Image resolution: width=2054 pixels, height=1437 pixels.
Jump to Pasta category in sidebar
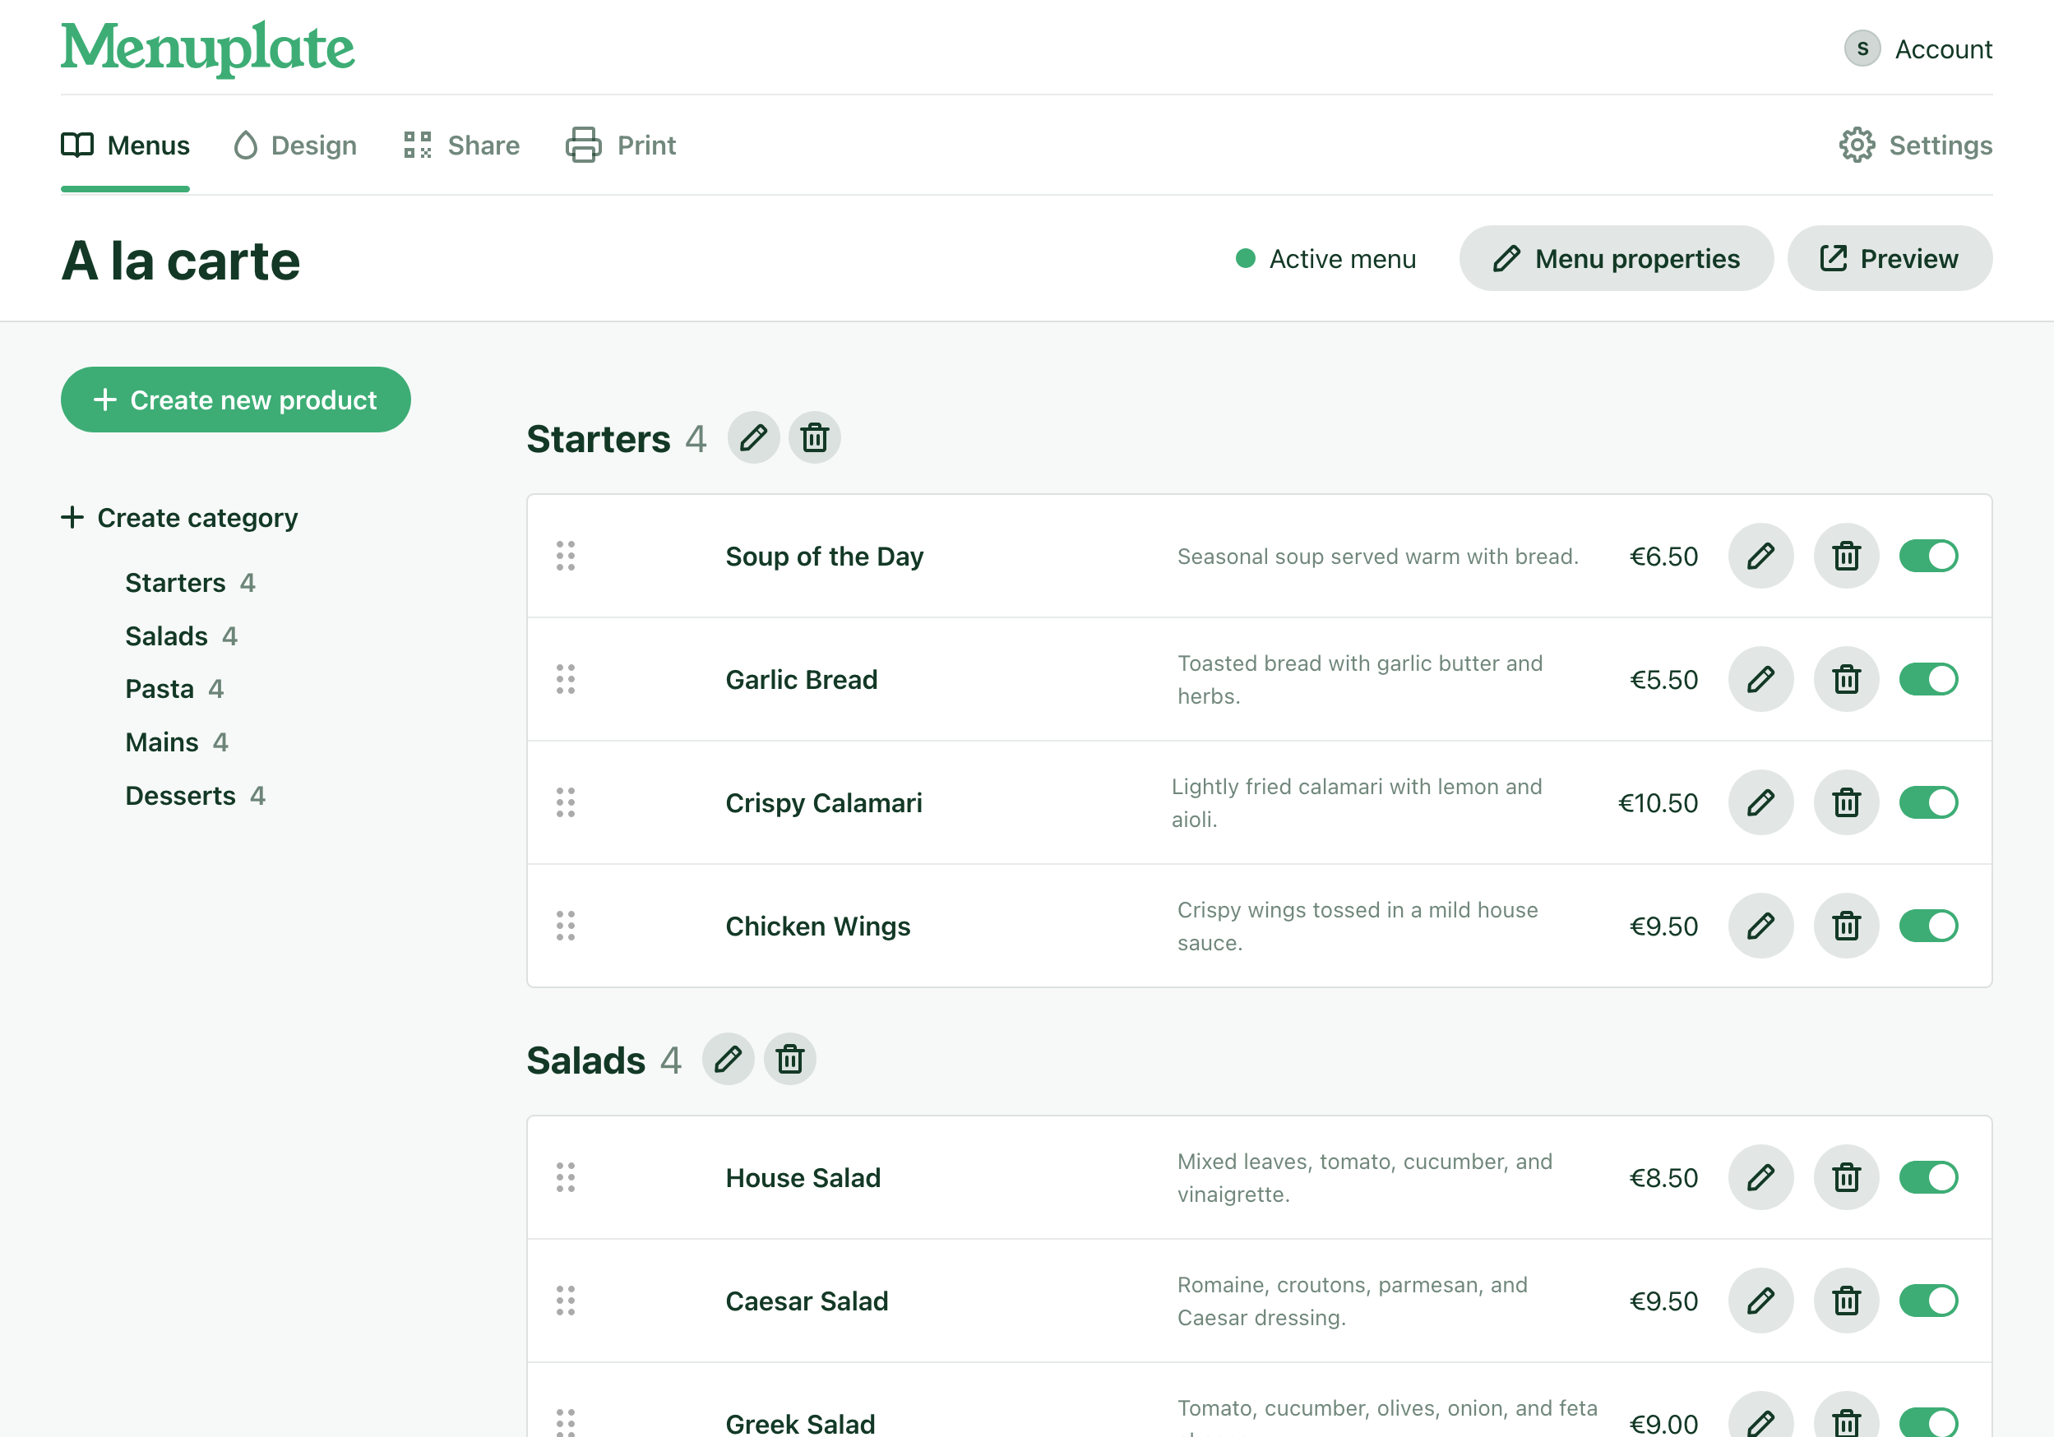pyautogui.click(x=160, y=690)
